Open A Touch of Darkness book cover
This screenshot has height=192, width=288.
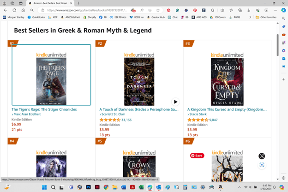(x=139, y=82)
